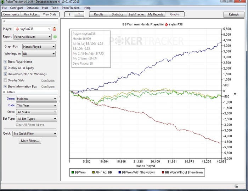This screenshot has height=191, width=248.
Task: Click the site icon in the Player field
Action: (x=17, y=29)
